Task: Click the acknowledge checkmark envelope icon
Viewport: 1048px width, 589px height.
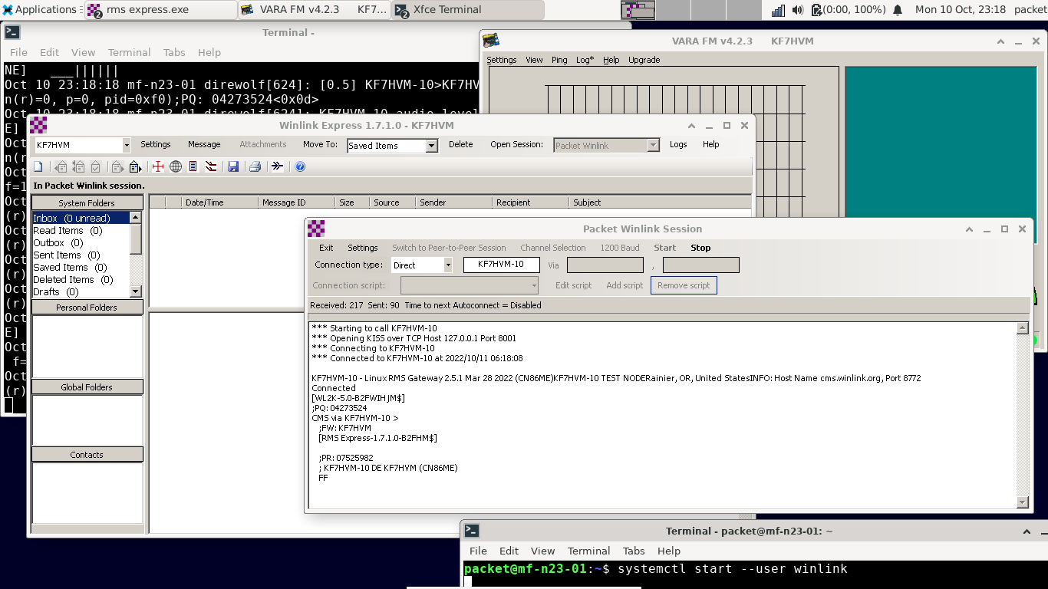Action: point(95,166)
